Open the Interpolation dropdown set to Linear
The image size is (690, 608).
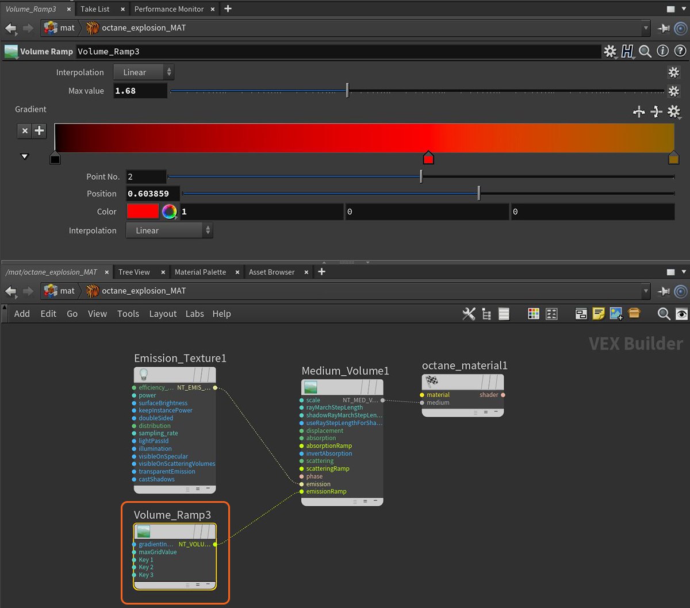click(143, 72)
